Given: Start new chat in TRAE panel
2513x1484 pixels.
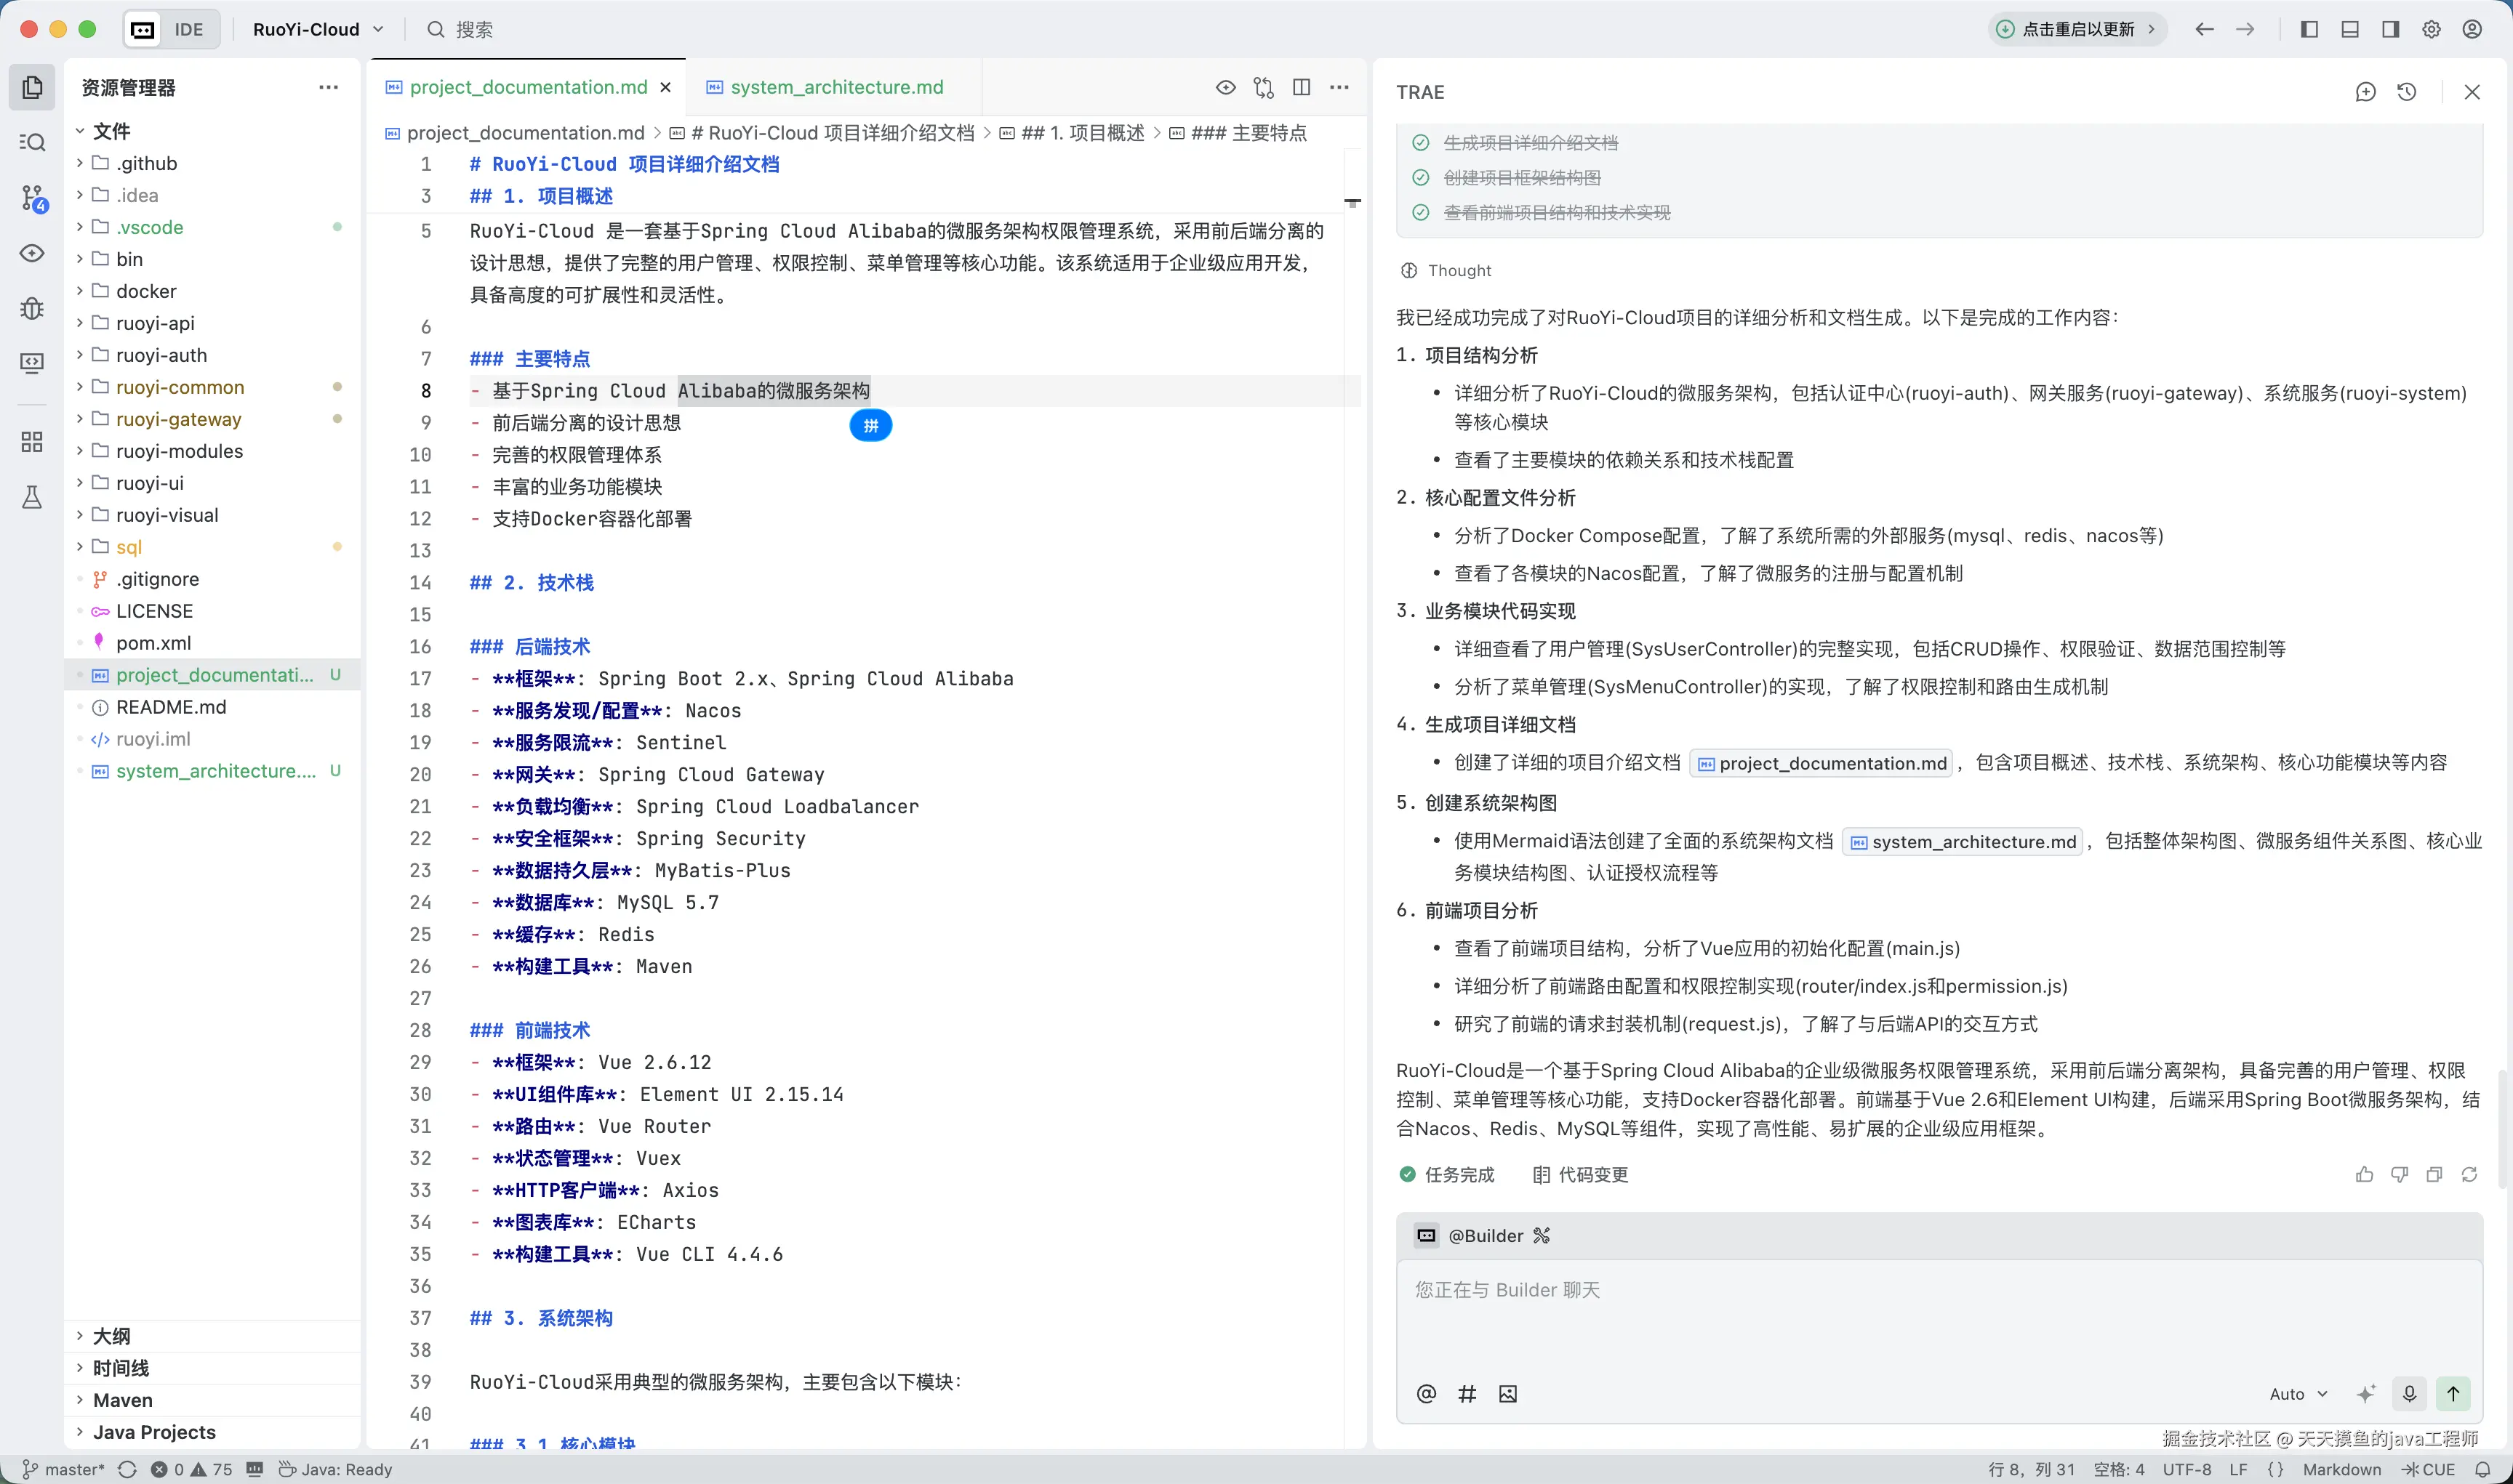Looking at the screenshot, I should pos(2366,92).
